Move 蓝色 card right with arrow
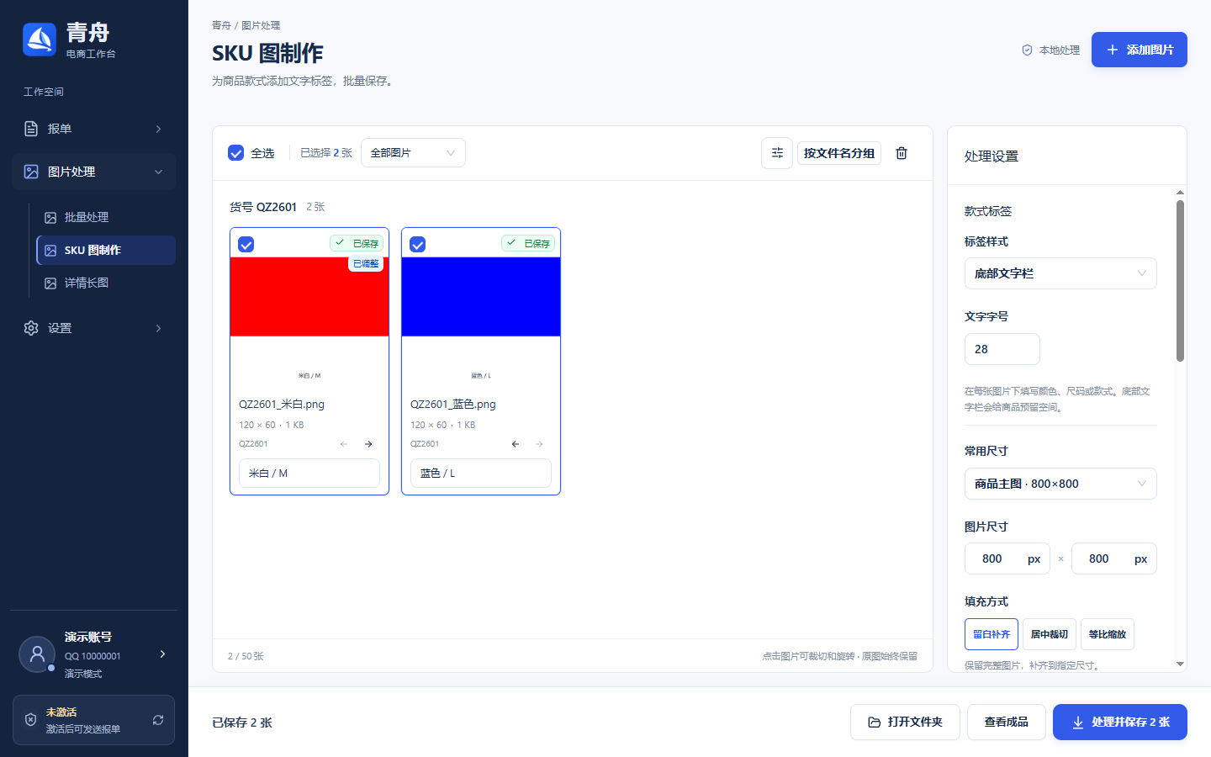1211x757 pixels. coord(539,444)
